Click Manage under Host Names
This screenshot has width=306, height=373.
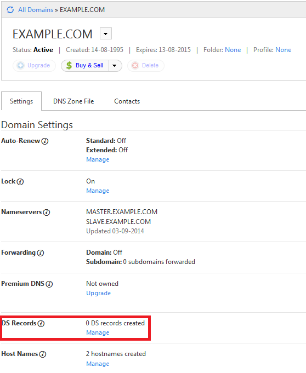click(x=98, y=364)
